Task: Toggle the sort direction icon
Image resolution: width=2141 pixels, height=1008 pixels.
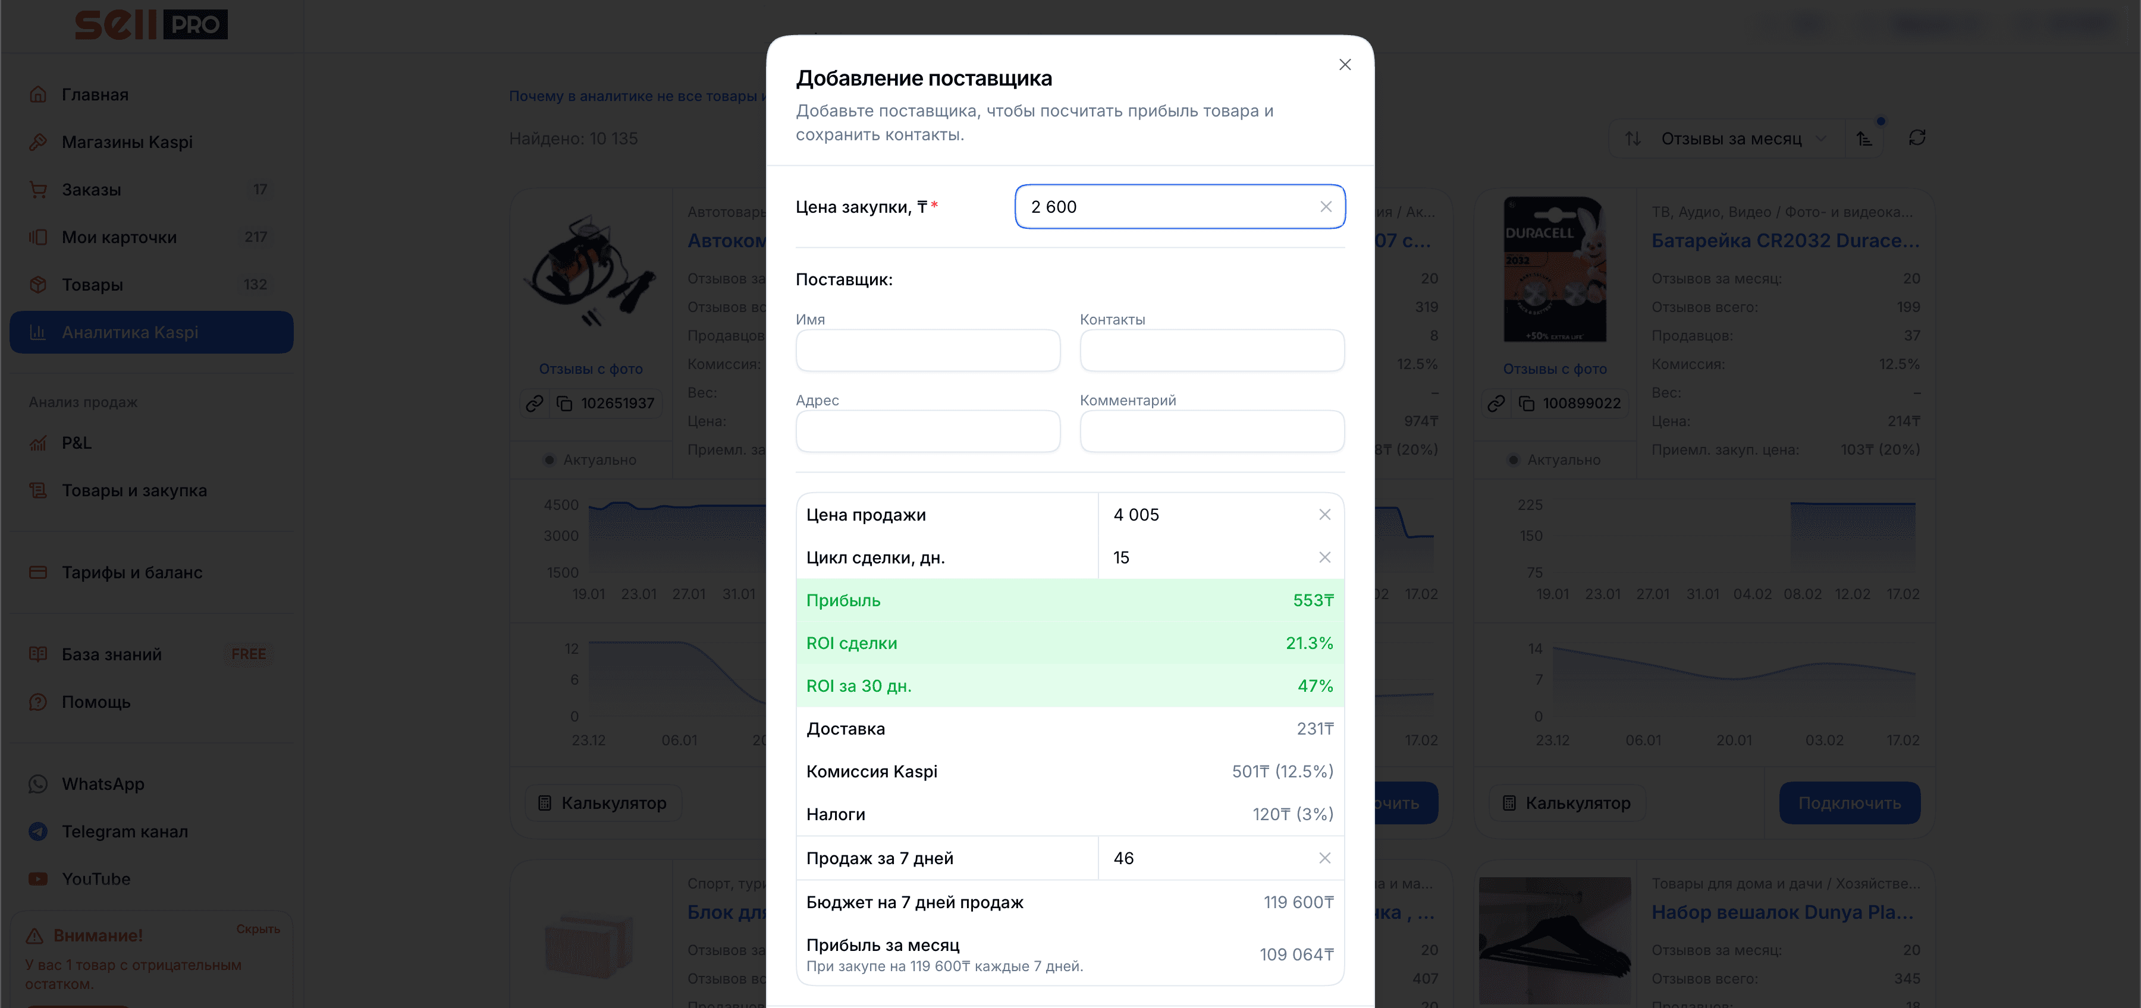Action: [1864, 138]
